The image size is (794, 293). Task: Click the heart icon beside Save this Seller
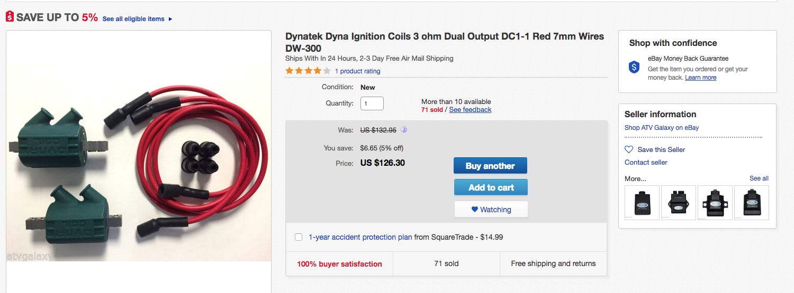coord(629,149)
